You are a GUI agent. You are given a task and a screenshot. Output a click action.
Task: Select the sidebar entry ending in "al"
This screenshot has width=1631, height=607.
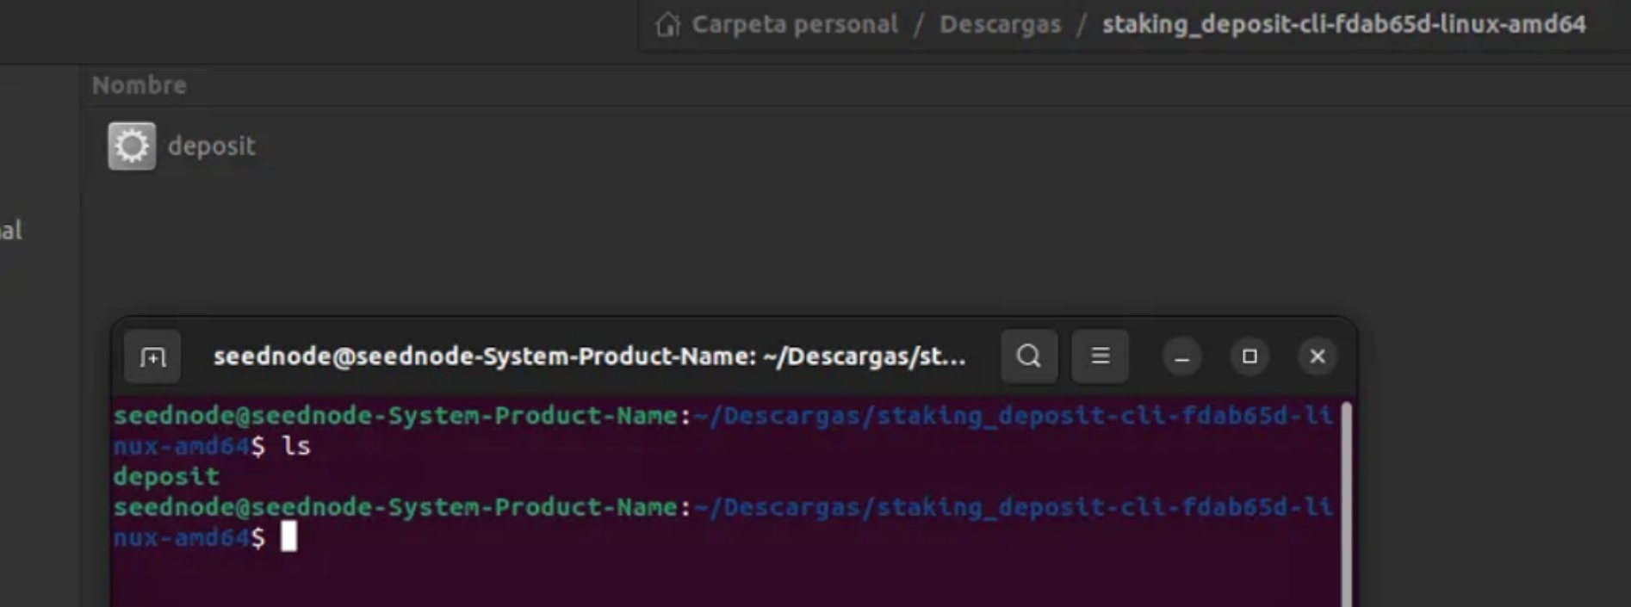12,231
